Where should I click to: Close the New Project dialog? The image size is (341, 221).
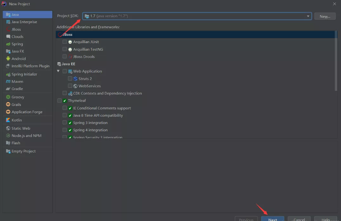coord(334,4)
